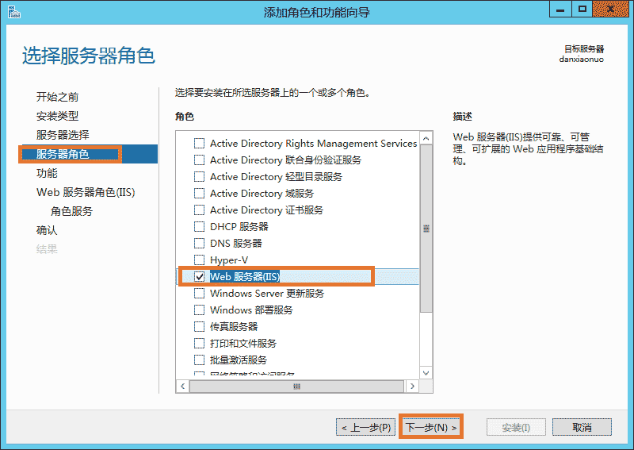Click the roles list scroll-up arrow
This screenshot has height=450, width=634.
[426, 139]
